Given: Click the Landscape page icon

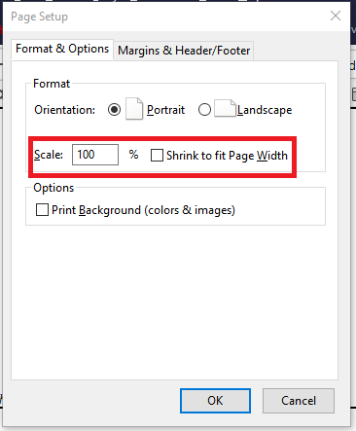Looking at the screenshot, I should point(225,108).
